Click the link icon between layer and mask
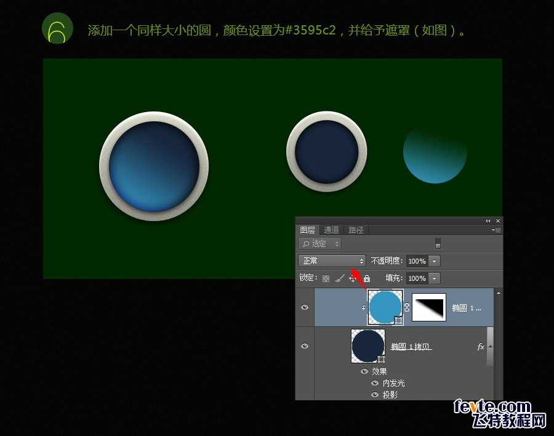The width and height of the screenshot is (554, 436). coord(406,307)
